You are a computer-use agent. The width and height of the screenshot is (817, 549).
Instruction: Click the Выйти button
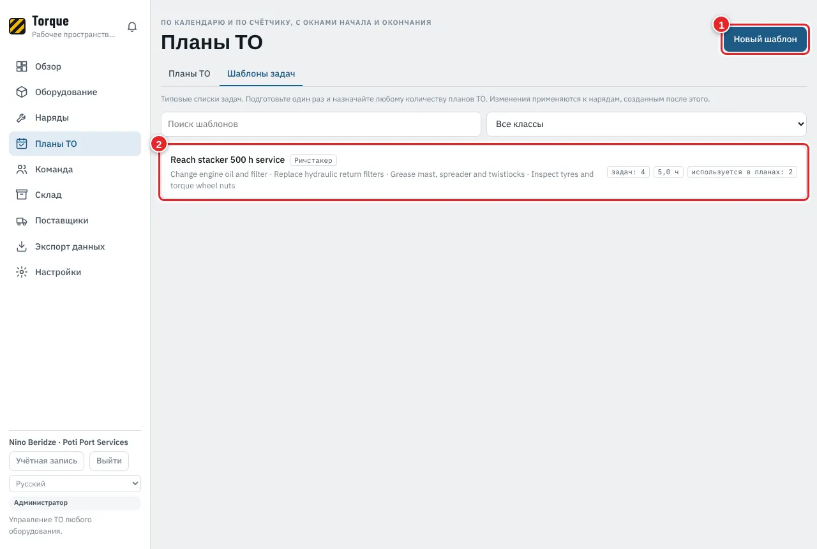tap(109, 461)
